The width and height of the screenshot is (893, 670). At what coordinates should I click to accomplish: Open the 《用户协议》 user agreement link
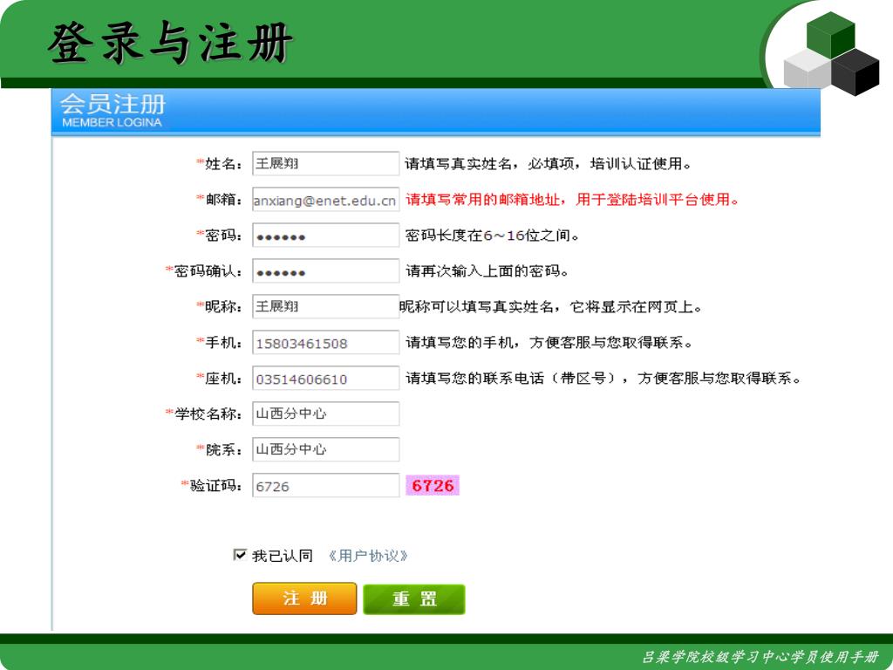click(x=368, y=556)
